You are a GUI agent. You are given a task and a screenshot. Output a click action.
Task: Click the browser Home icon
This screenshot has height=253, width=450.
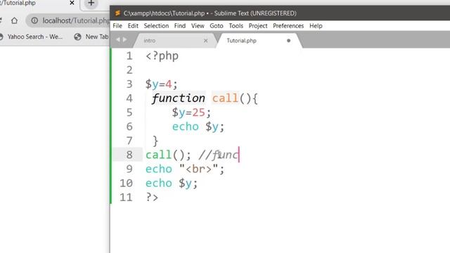click(x=14, y=20)
